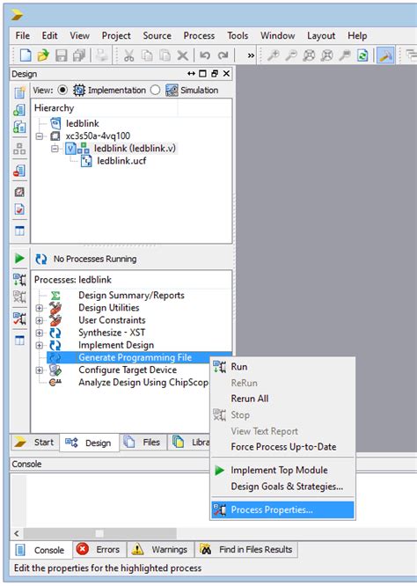Click the green Run process arrow icon
Screen dimensions: 417x586
coord(19,258)
